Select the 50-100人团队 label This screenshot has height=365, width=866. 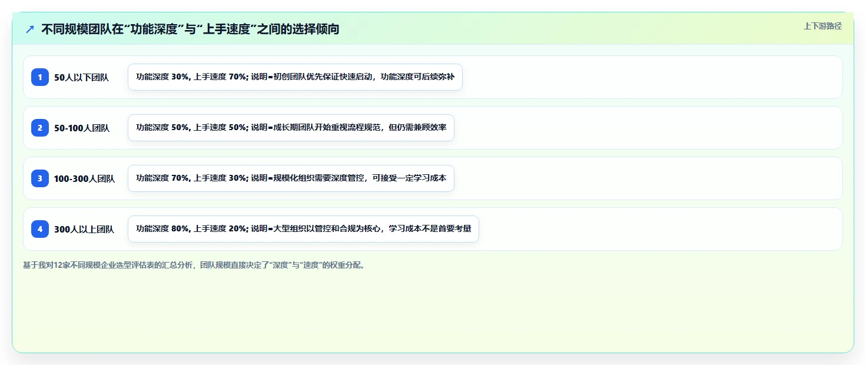click(x=82, y=128)
